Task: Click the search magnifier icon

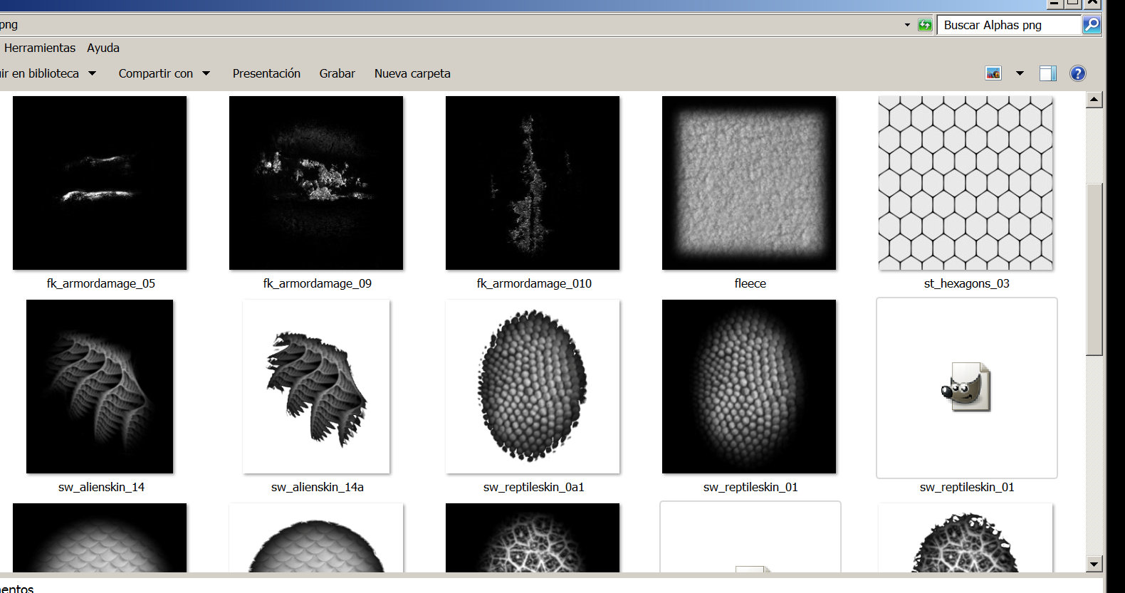Action: pyautogui.click(x=1091, y=25)
